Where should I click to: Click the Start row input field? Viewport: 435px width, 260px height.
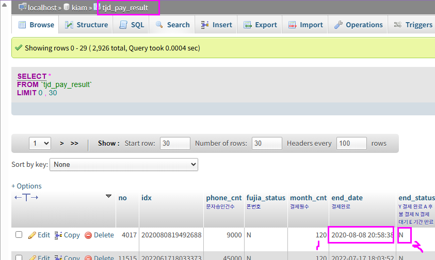coord(175,143)
